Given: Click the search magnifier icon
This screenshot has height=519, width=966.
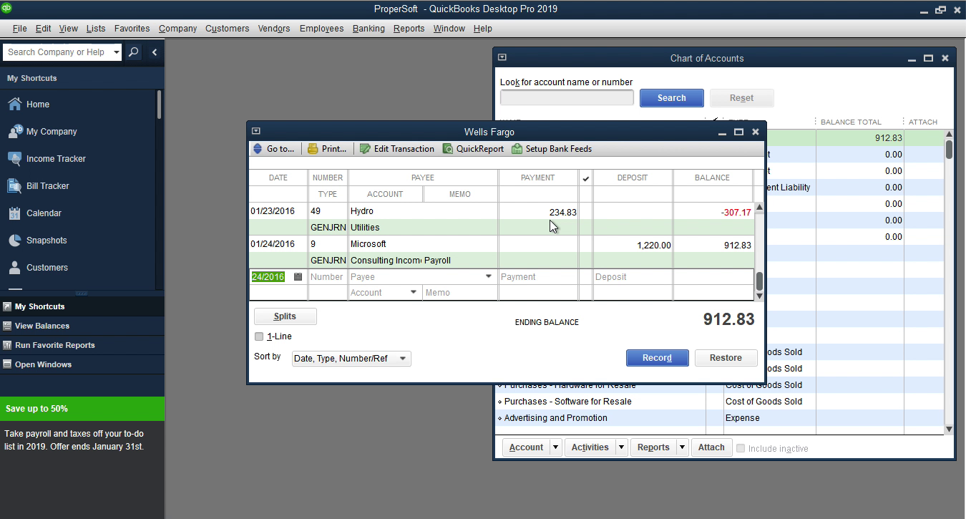Looking at the screenshot, I should tap(134, 52).
